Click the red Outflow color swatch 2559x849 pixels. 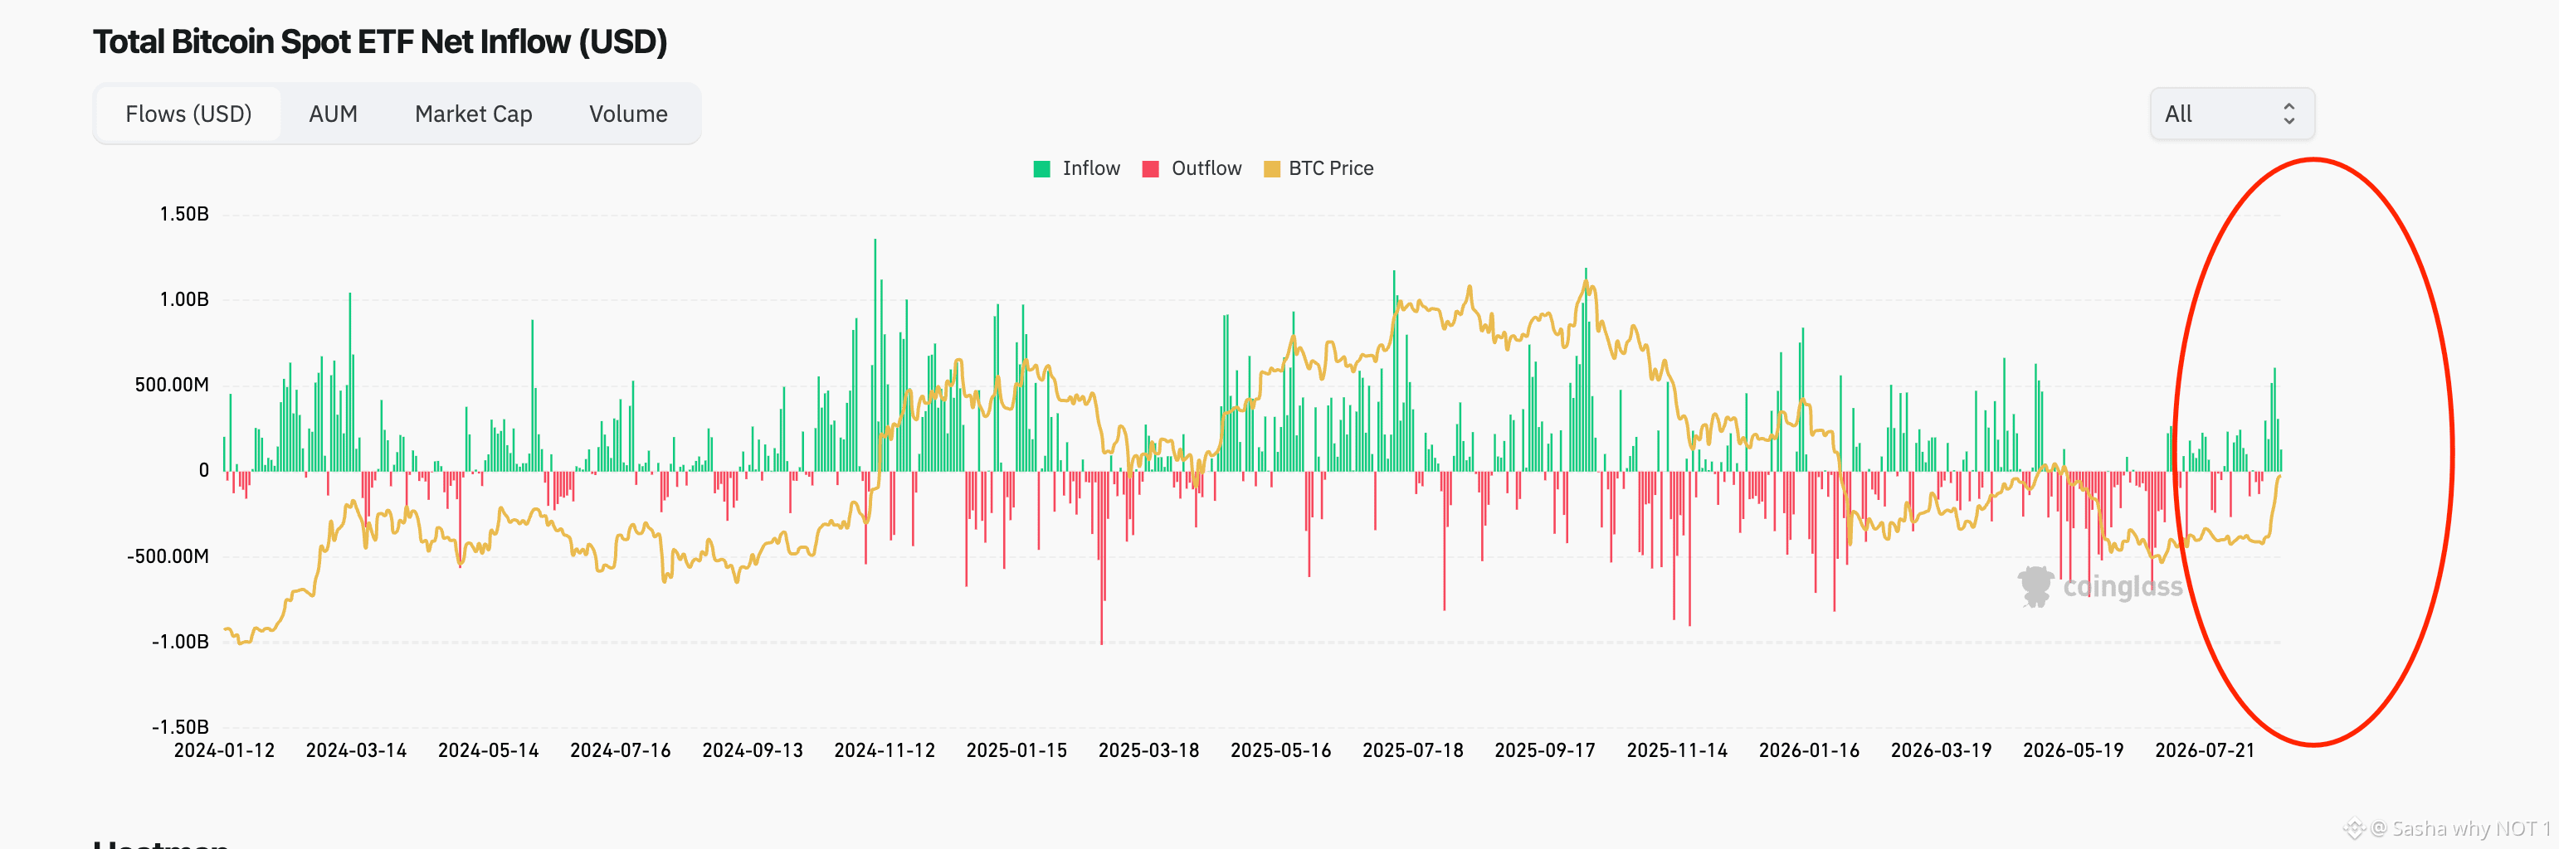(x=1152, y=169)
